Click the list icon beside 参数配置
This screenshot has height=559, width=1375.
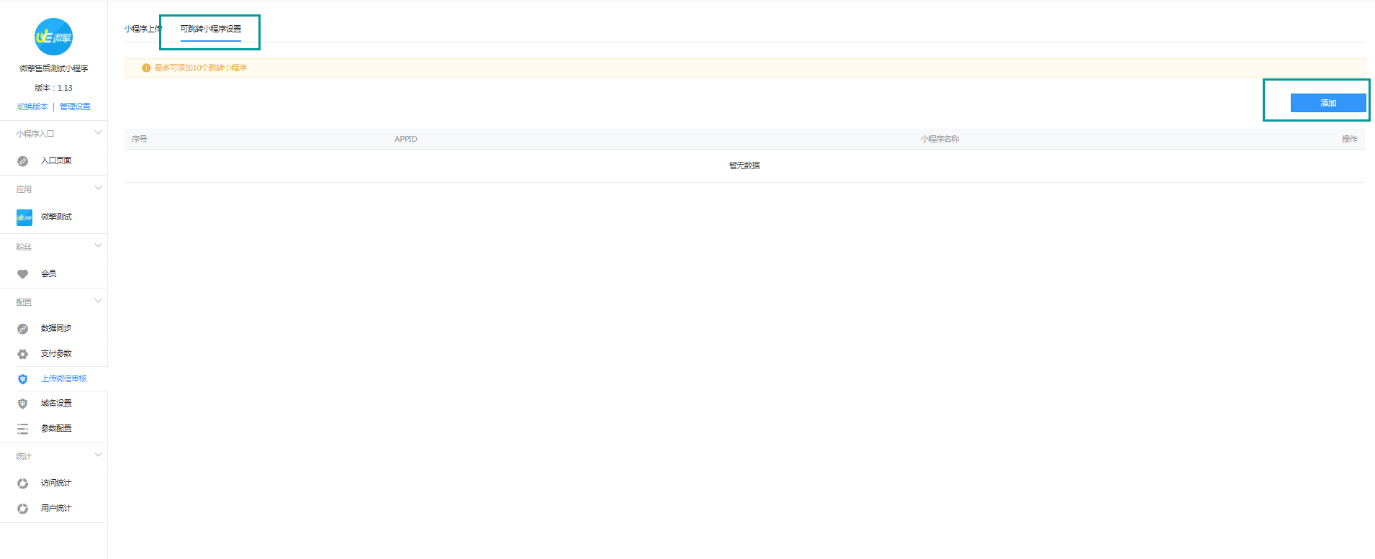pyautogui.click(x=23, y=429)
